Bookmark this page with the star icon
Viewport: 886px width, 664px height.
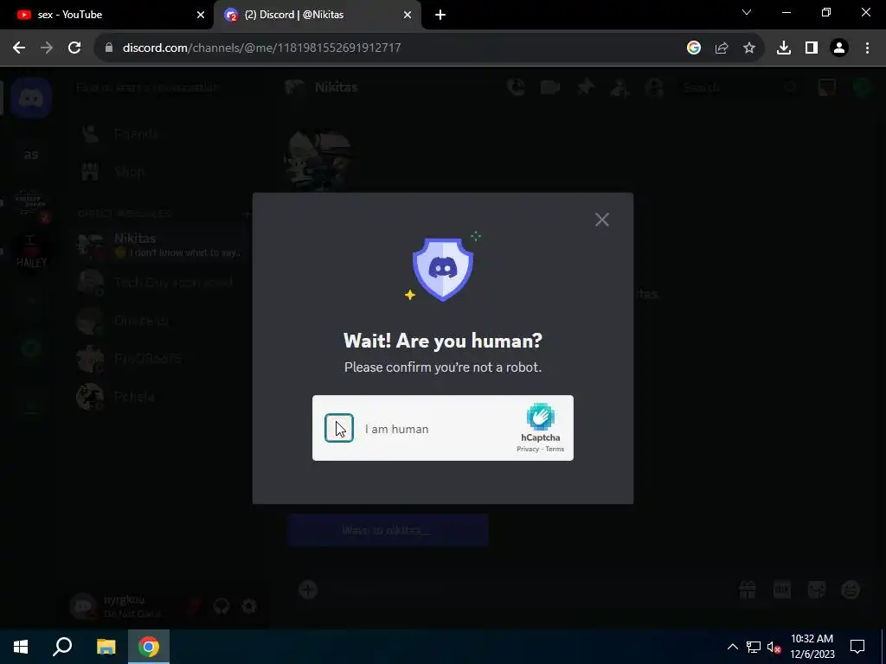pos(749,48)
